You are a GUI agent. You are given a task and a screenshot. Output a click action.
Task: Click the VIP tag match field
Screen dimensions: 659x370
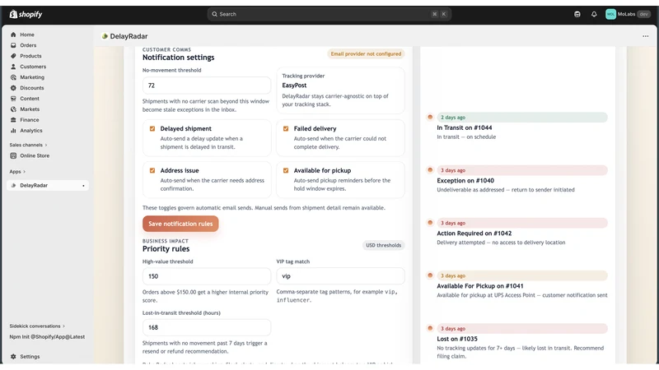point(340,276)
